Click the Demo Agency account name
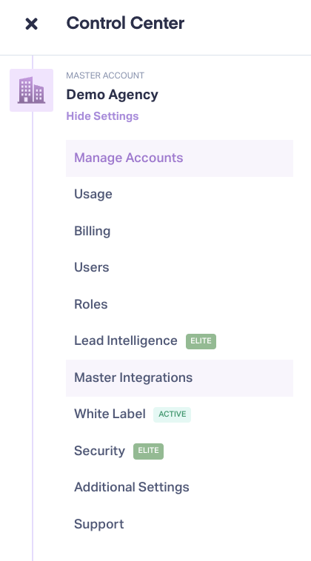Screen dimensions: 311x561 pos(112,95)
